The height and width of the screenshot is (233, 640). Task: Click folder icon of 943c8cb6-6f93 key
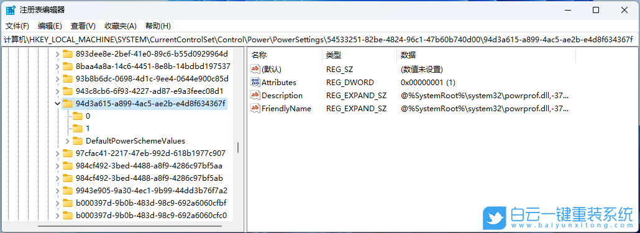68,91
